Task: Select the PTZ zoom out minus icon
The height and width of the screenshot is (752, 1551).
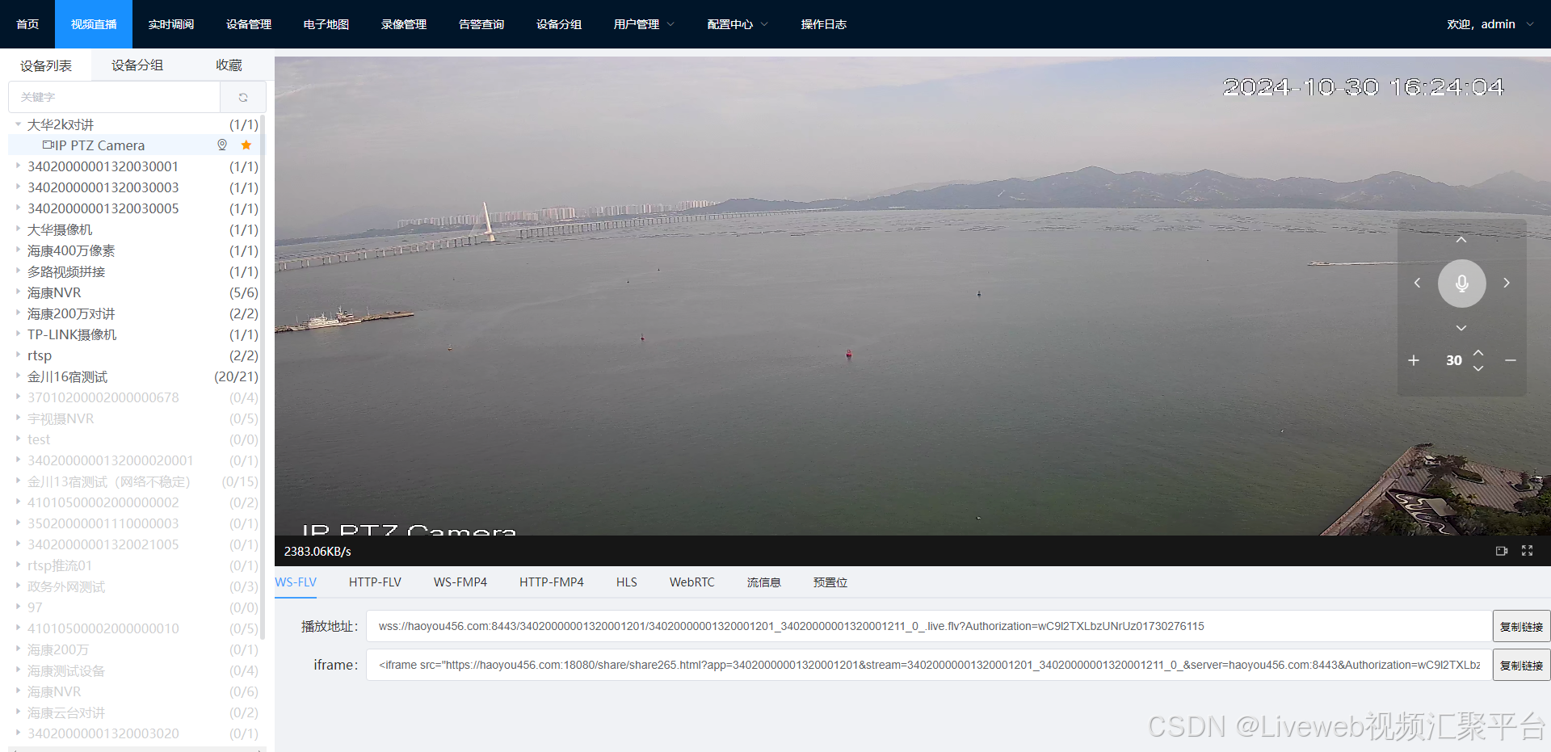Action: point(1511,360)
